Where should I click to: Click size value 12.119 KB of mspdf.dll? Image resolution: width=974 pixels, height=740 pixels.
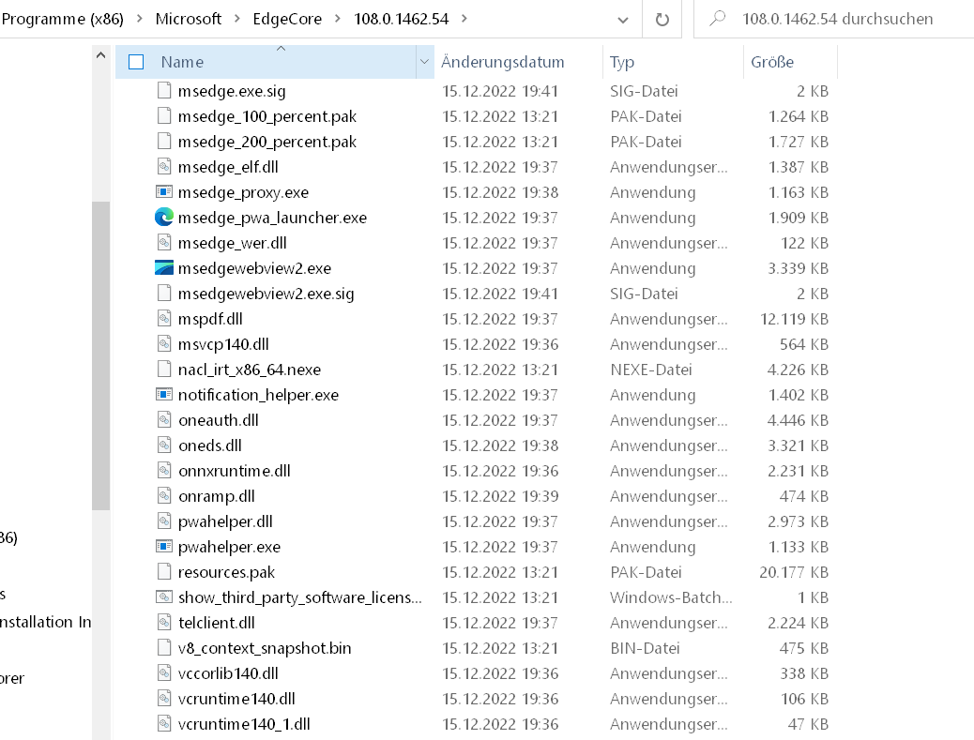[x=795, y=319]
